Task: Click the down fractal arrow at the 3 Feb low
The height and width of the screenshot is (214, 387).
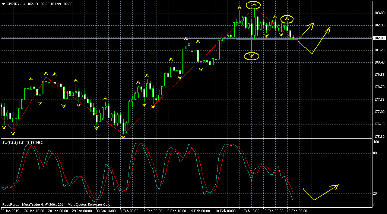Action: tap(124, 137)
